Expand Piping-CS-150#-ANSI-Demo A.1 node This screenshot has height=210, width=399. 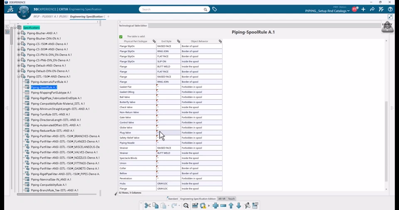(x=19, y=44)
